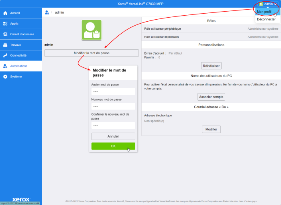The image size is (281, 205).
Task: Open Applis via its grid icon
Action: (5, 24)
